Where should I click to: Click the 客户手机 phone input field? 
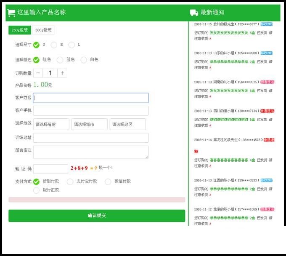[x=91, y=111]
